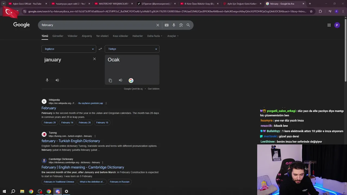The height and width of the screenshot is (195, 347).
Task: Open february - Turkish English Dictionary link
Action: coord(71,141)
